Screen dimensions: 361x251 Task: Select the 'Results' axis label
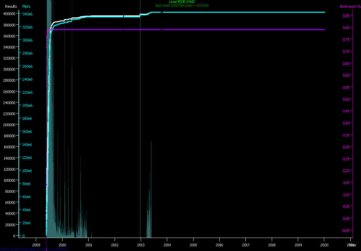pos(11,6)
